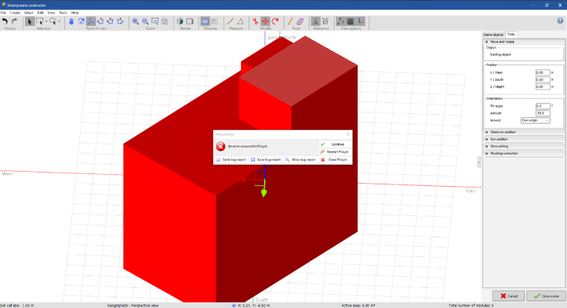This screenshot has width=567, height=308.
Task: Click the zoom out magnifier
Action: pos(145,21)
